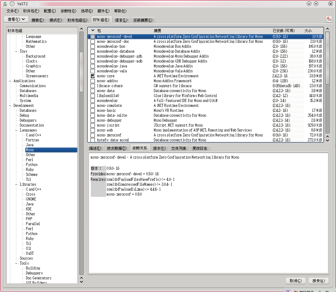Screen dimensions: 336x292
Task: Open the 查看(V) dropdown button
Action: [16, 19]
